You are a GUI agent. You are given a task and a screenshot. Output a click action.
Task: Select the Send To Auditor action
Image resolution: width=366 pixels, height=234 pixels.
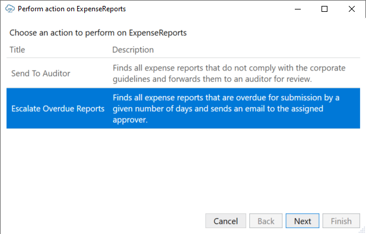40,73
